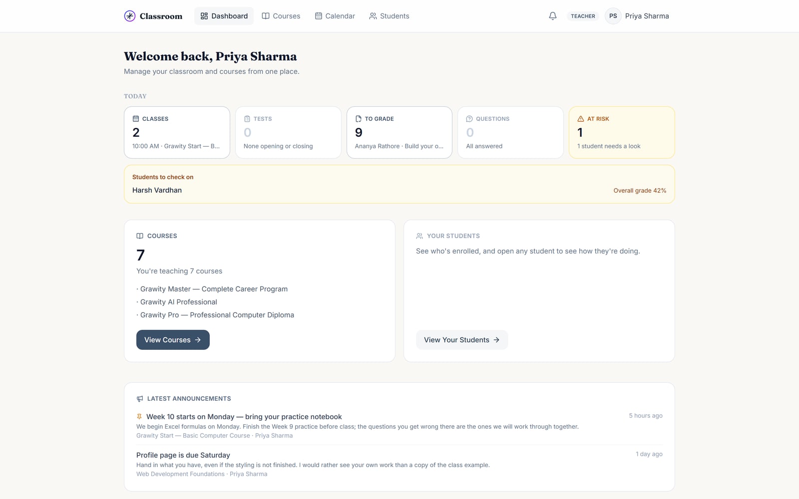
Task: Click the 5 hours ago timestamp
Action: click(x=646, y=416)
